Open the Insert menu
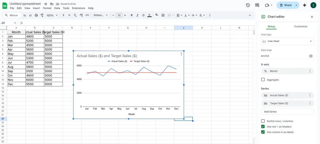Viewport: 320px width, 144px height. point(36,8)
